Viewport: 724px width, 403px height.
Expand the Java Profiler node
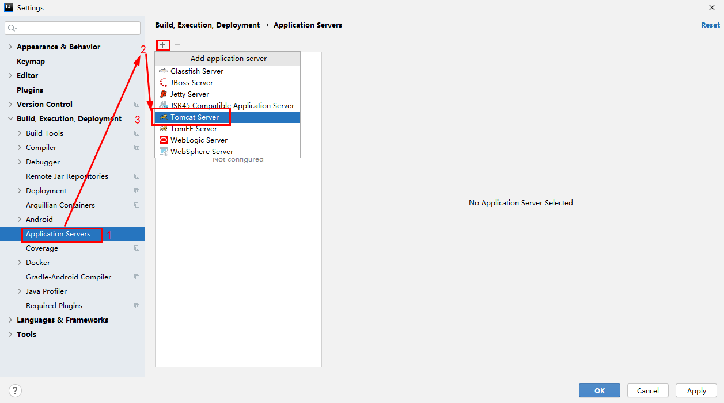click(20, 291)
